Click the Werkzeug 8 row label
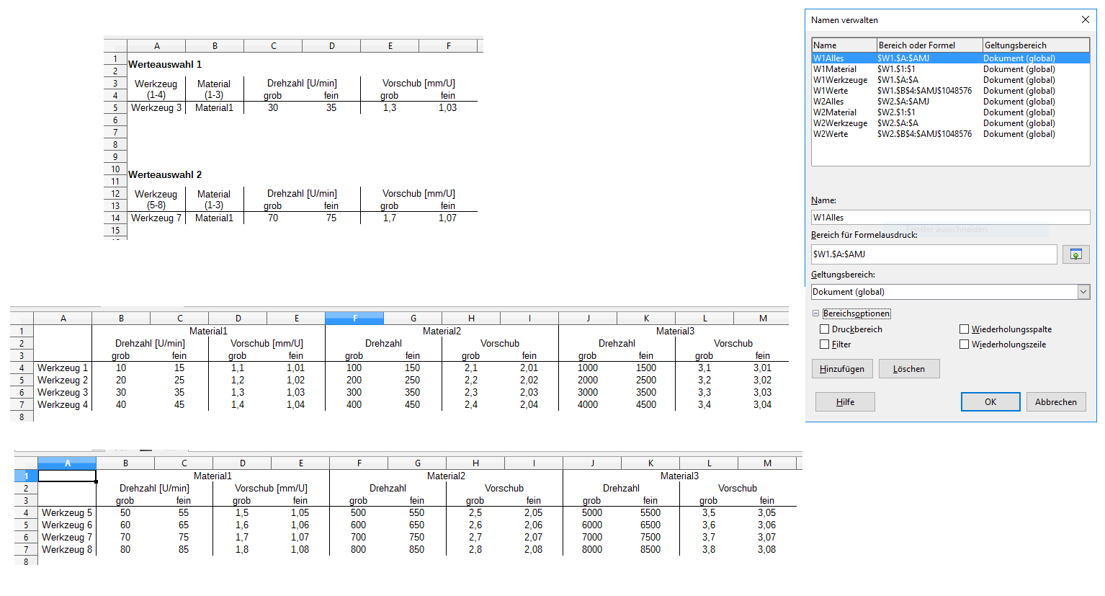1105x596 pixels. [67, 549]
